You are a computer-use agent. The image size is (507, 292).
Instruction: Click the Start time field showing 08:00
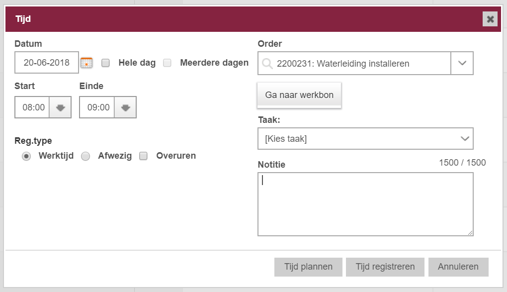(x=32, y=107)
